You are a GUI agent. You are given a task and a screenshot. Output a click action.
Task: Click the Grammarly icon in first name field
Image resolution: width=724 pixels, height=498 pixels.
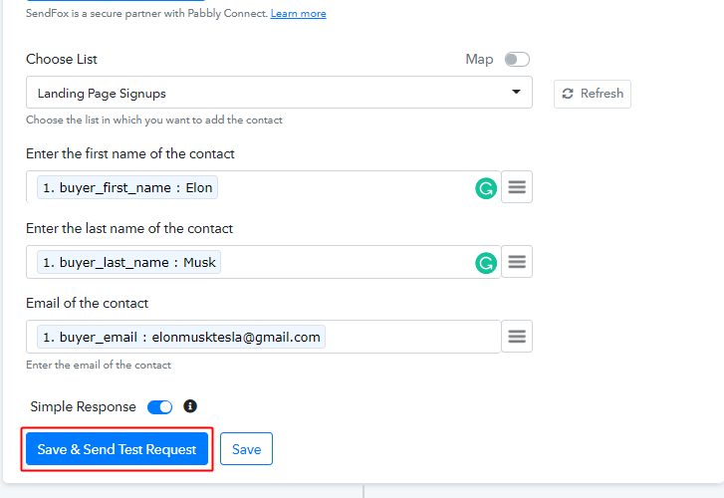(485, 187)
